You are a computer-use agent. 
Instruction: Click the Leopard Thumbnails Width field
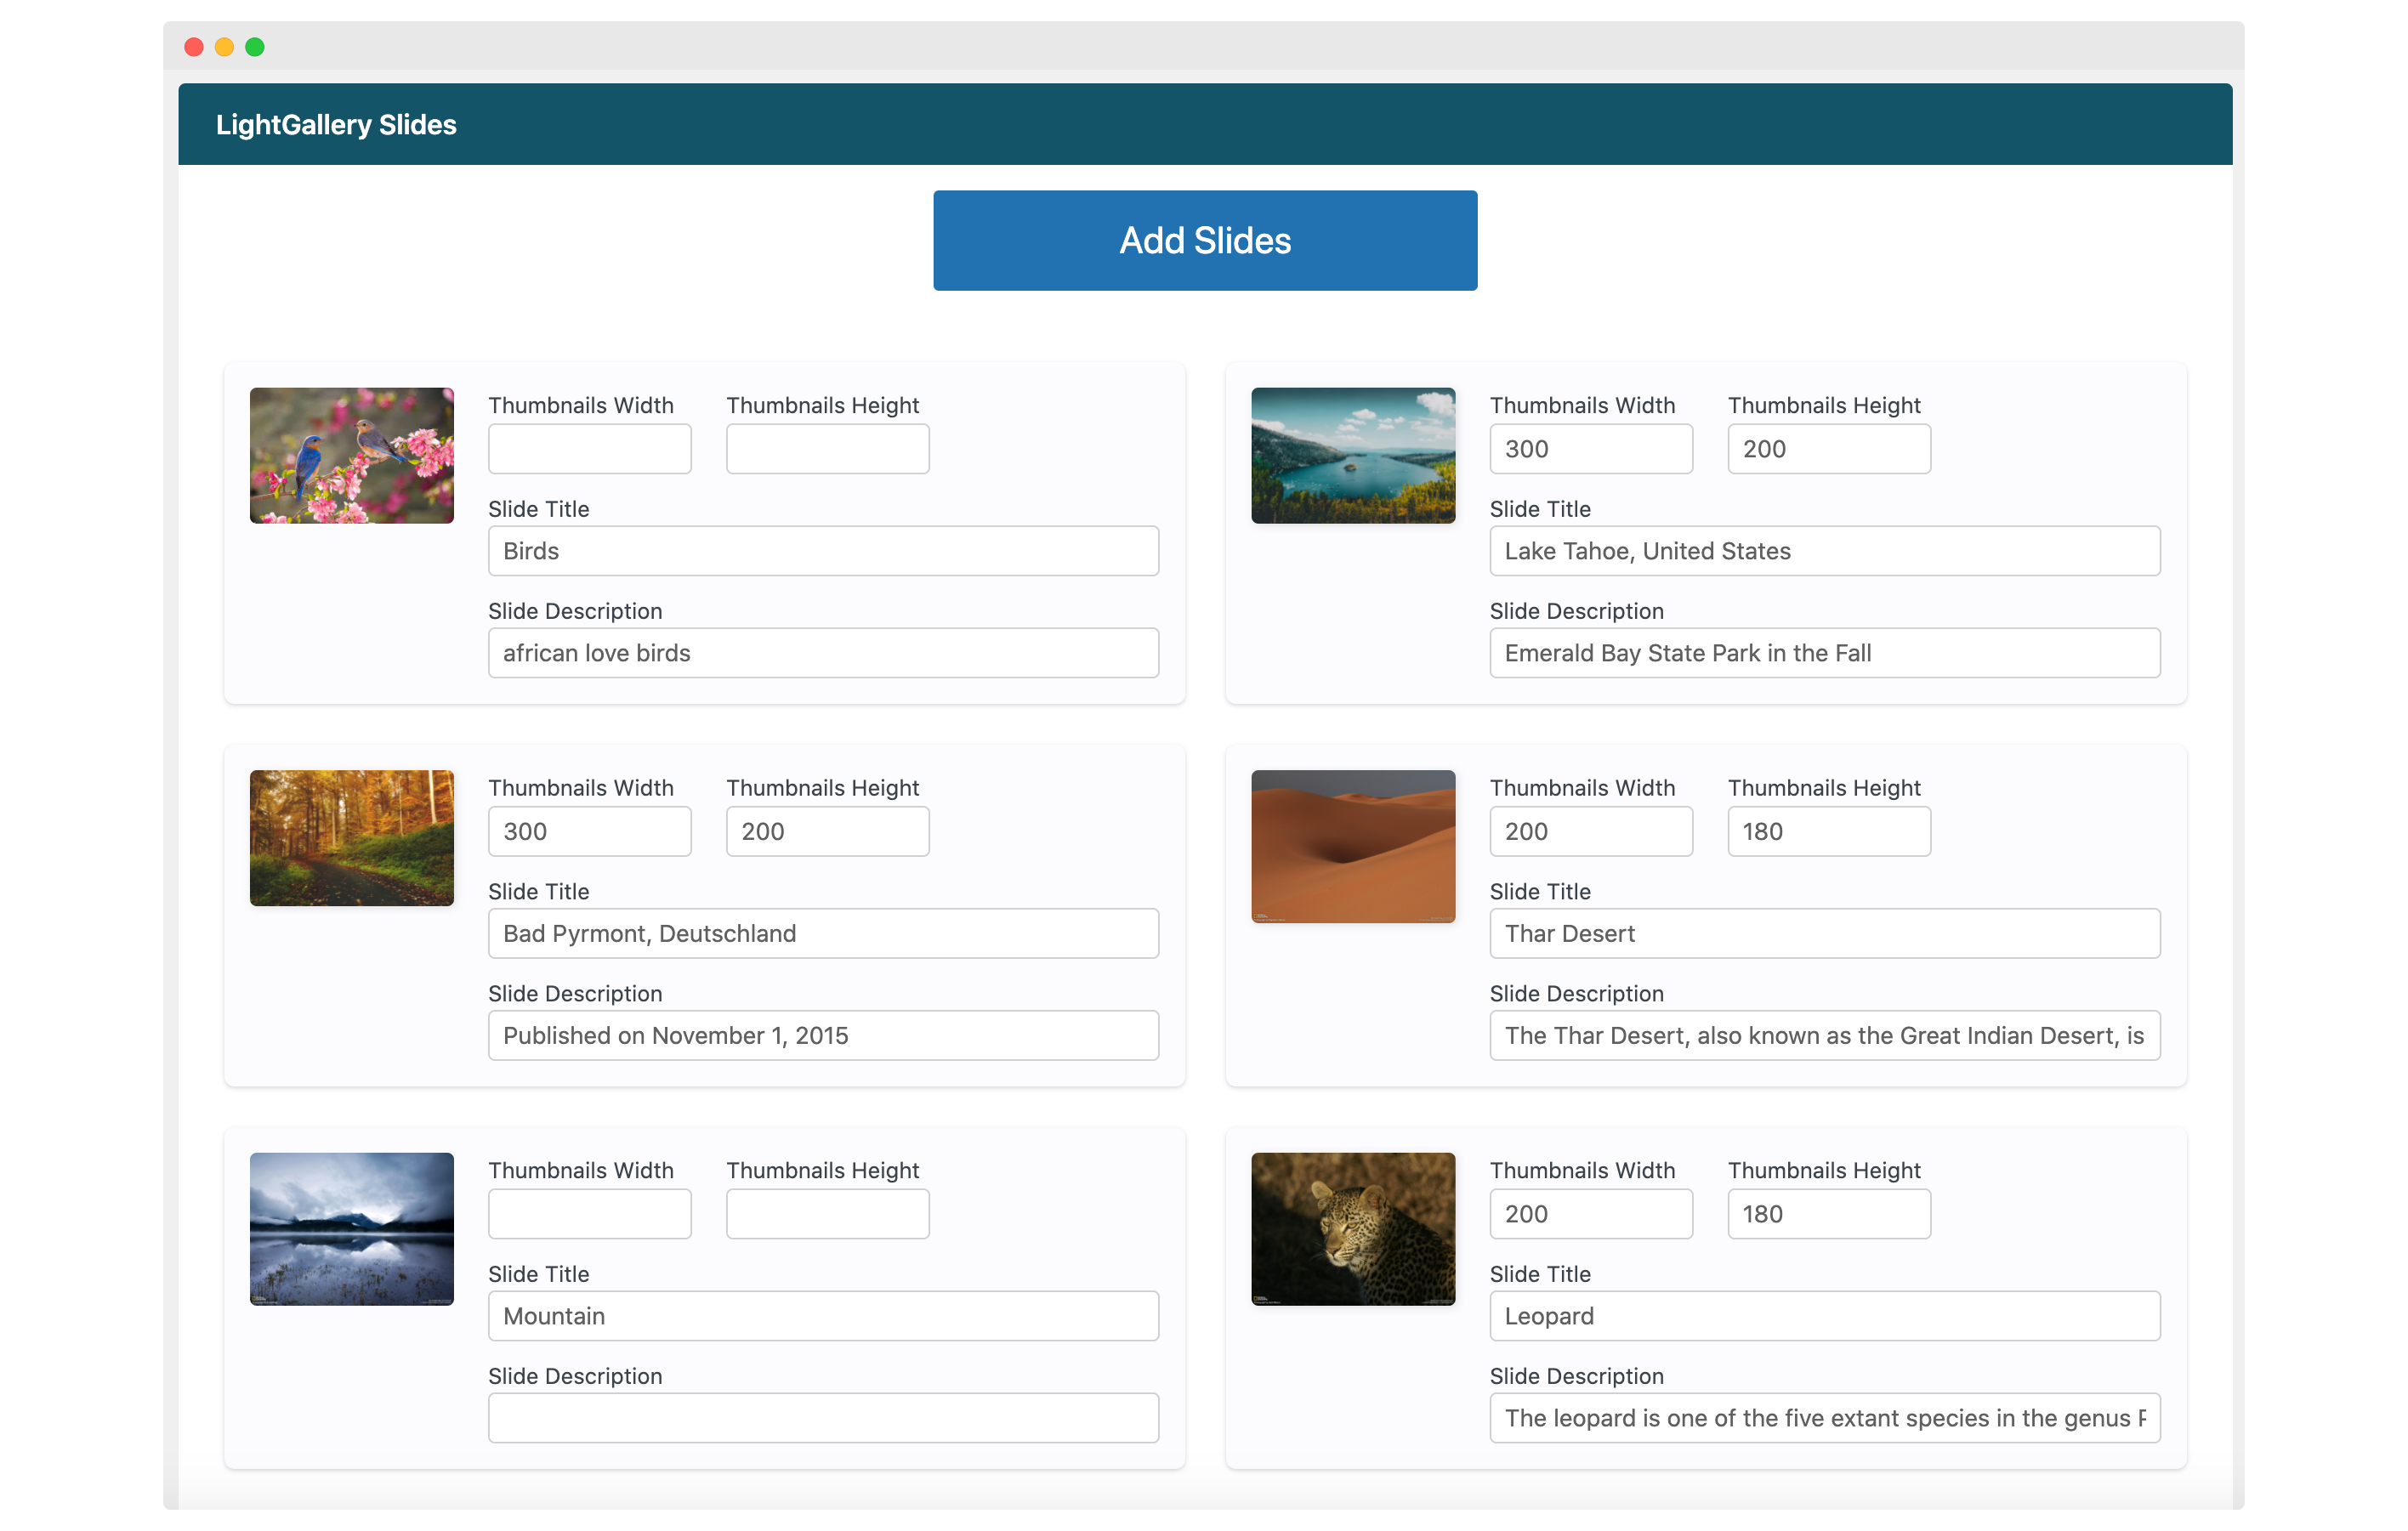point(1590,1213)
